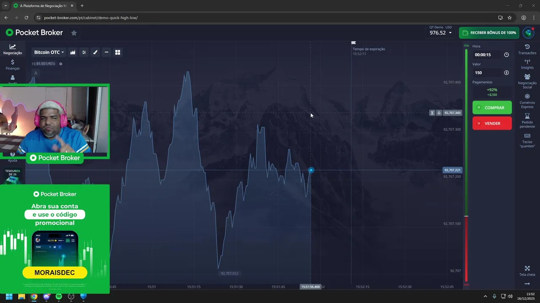The image size is (540, 303).
Task: Open the Finanças section in sidebar
Action: [x=13, y=65]
